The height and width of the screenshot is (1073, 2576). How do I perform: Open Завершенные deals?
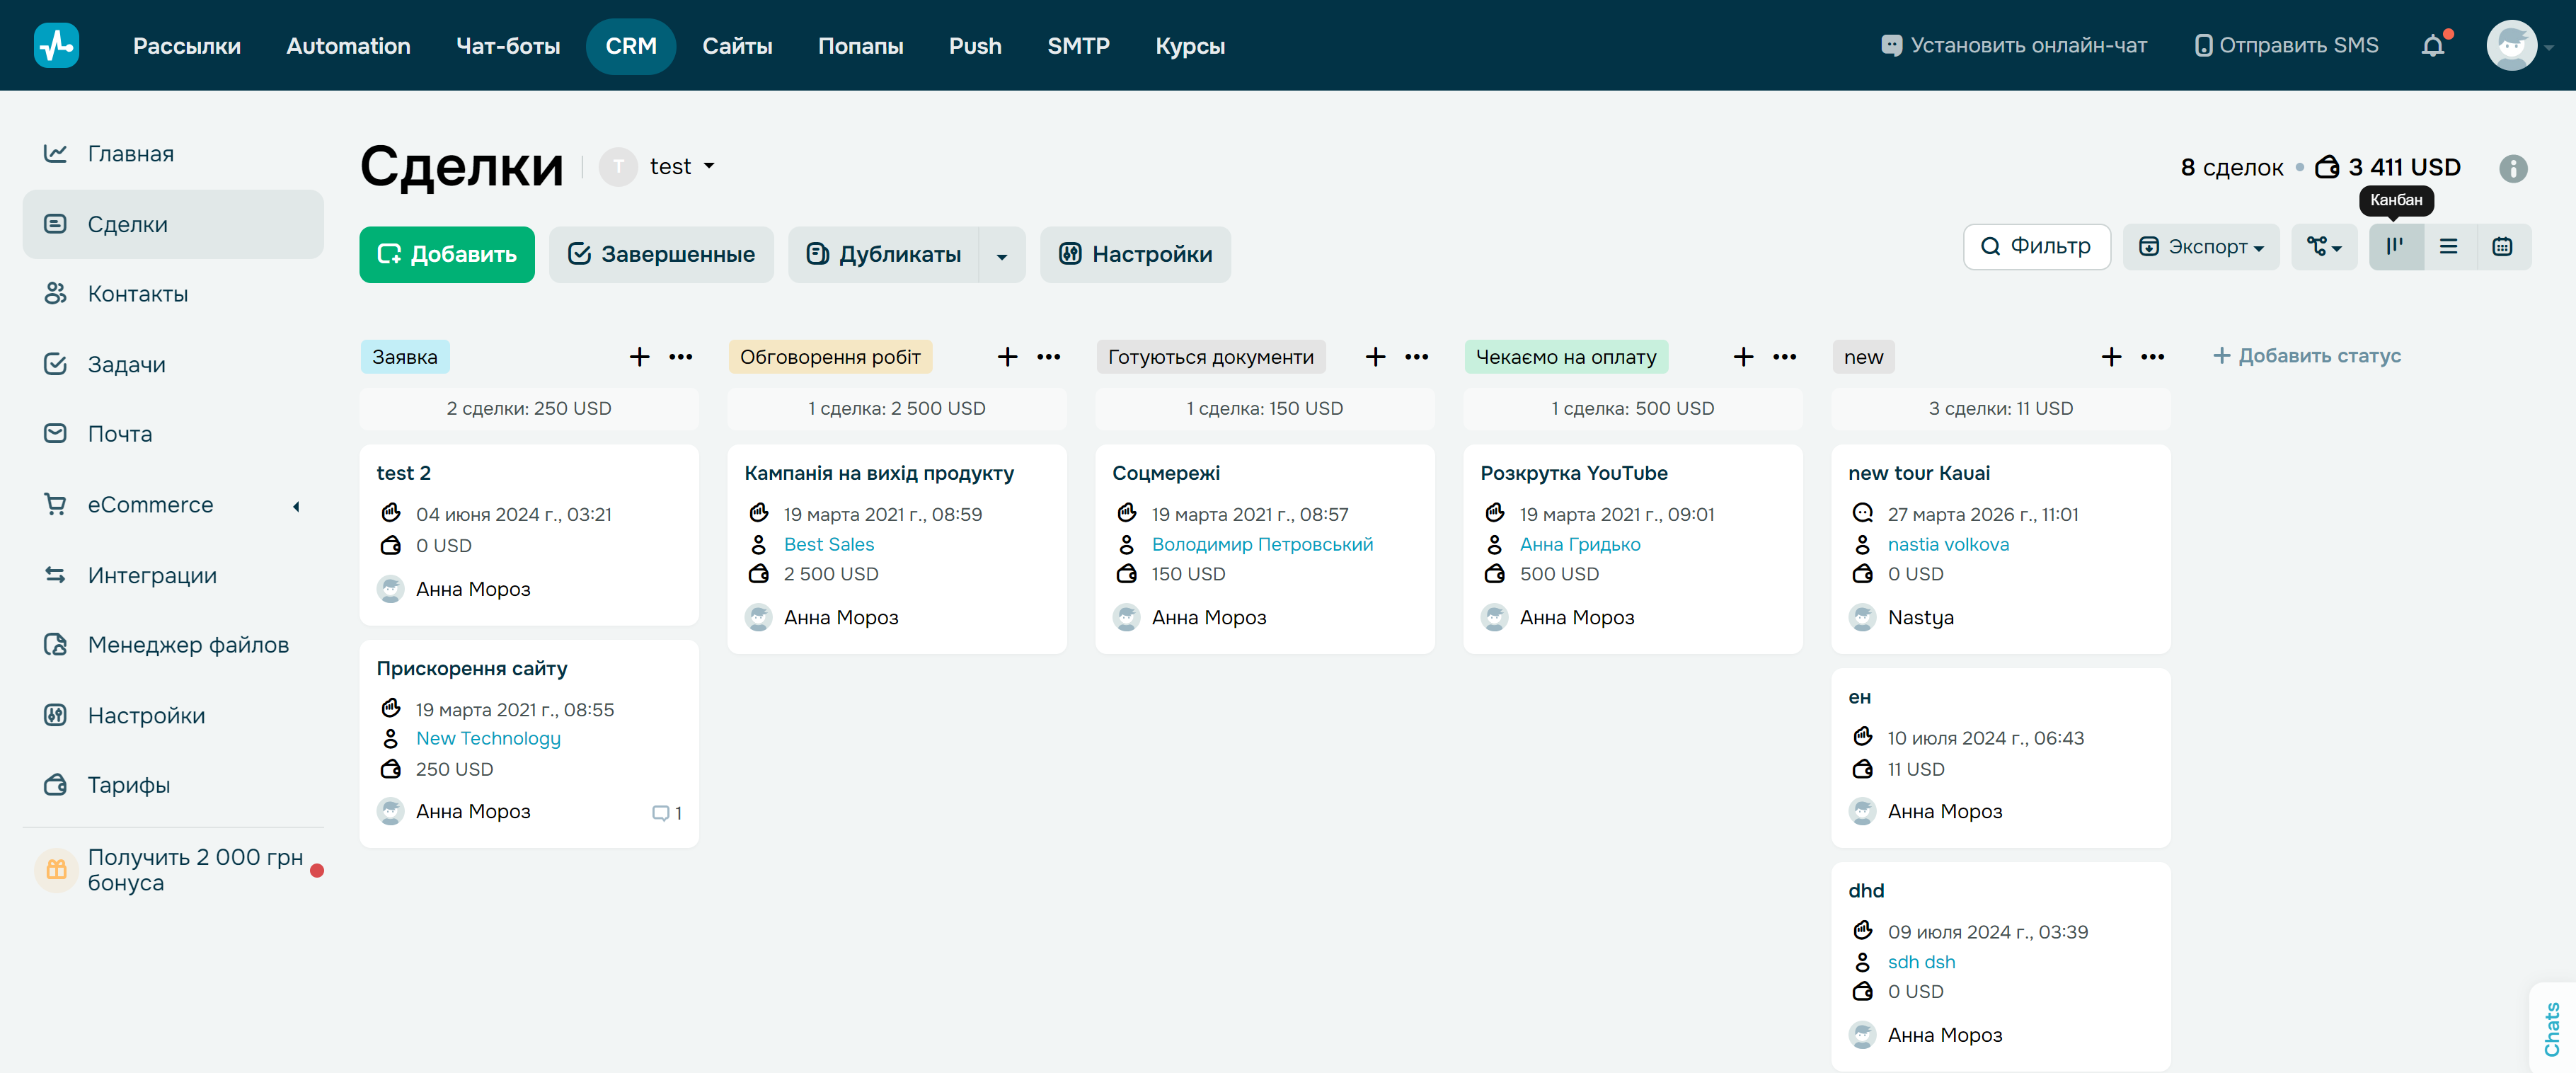pyautogui.click(x=661, y=255)
